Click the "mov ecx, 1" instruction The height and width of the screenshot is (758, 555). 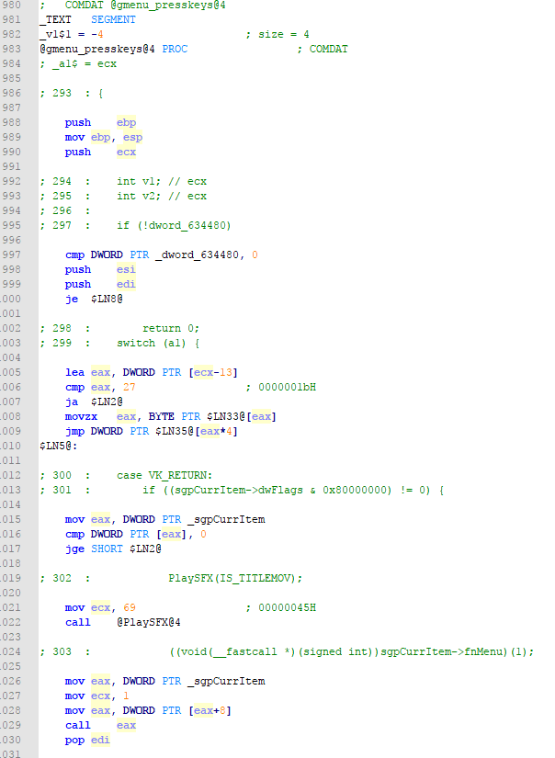(x=97, y=696)
